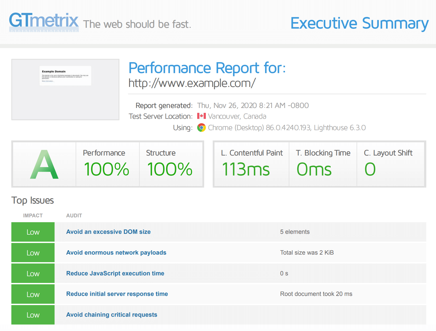This screenshot has height=331, width=436.
Task: Open the http://www.example.com/ URL link
Action: pyautogui.click(x=192, y=83)
